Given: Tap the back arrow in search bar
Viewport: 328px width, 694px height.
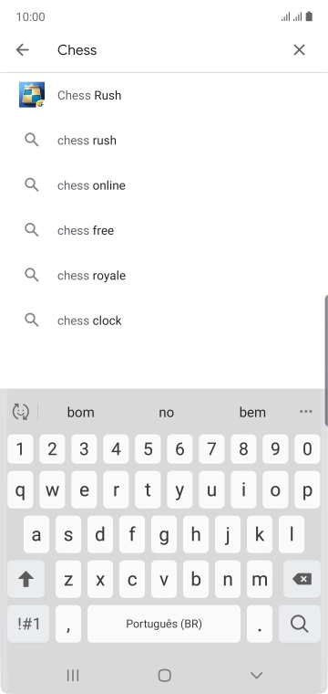Looking at the screenshot, I should 22,50.
